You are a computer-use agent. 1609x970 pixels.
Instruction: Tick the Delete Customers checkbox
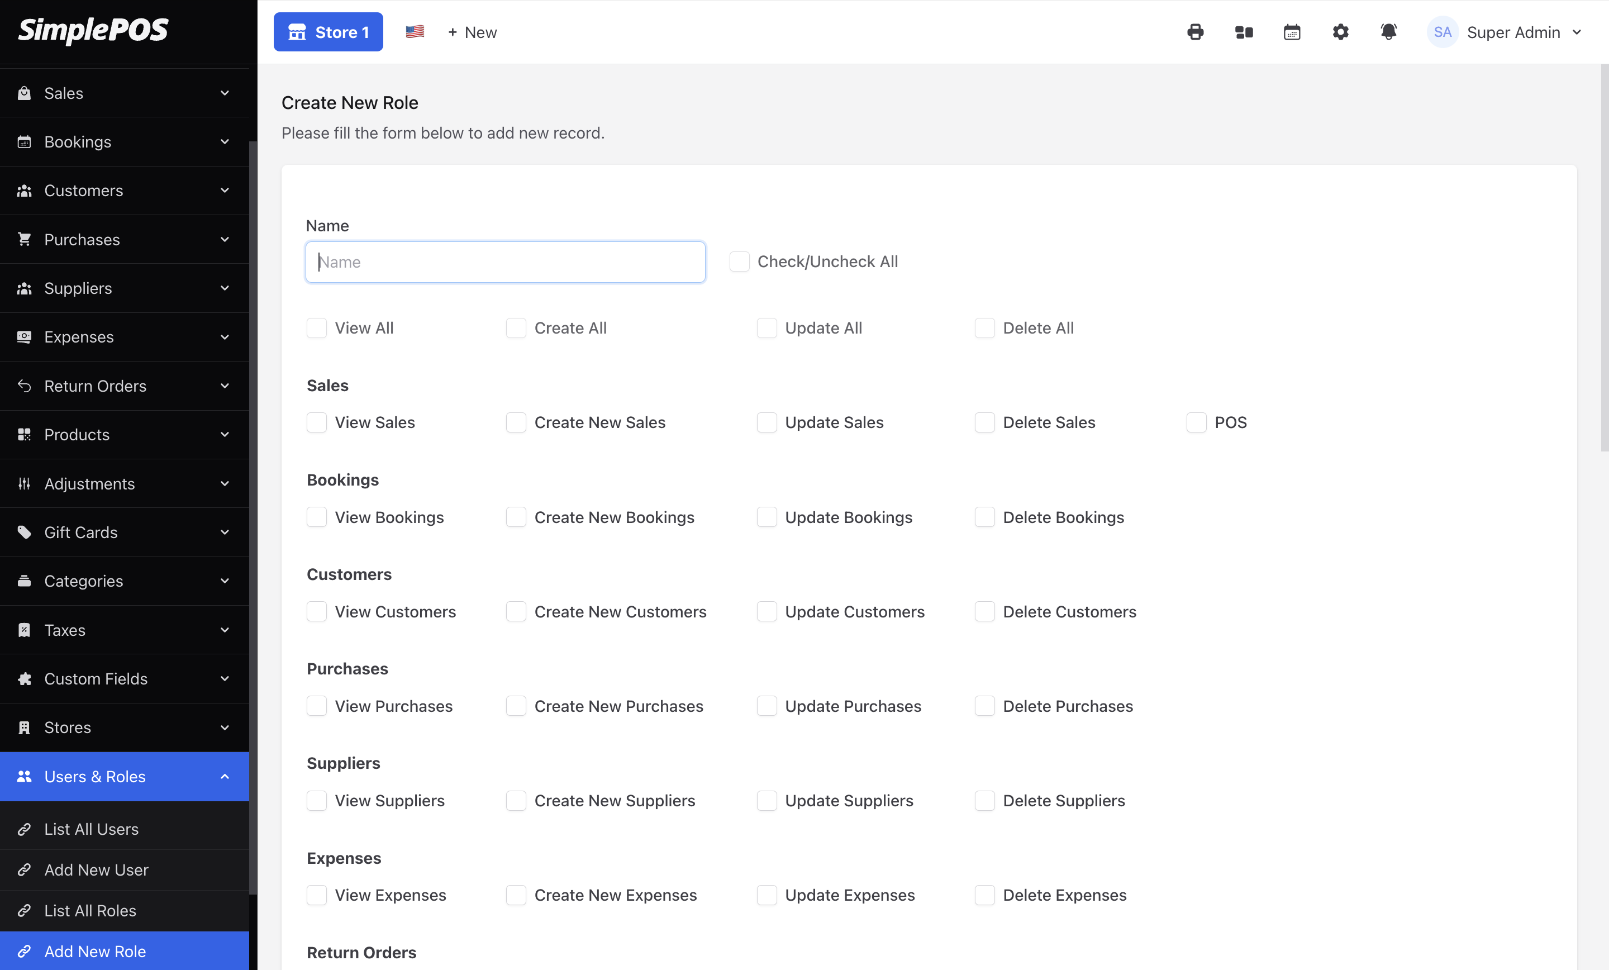(984, 612)
